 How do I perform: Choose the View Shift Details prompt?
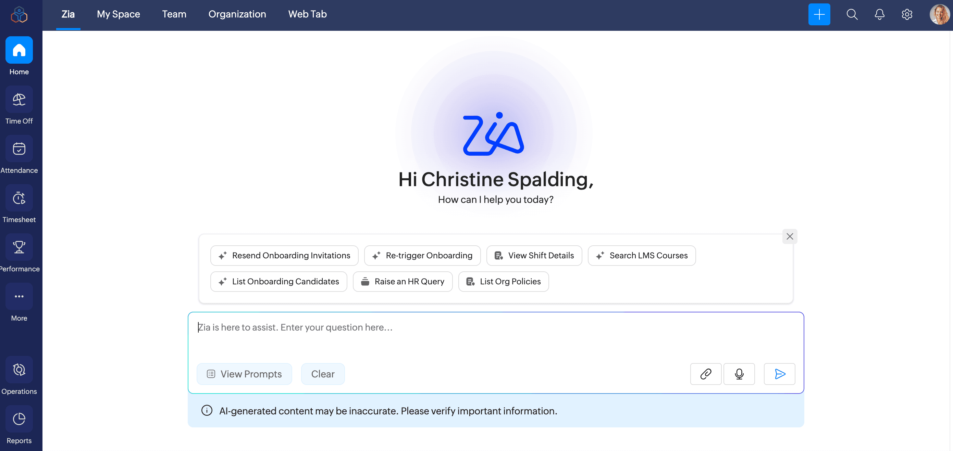pos(534,256)
